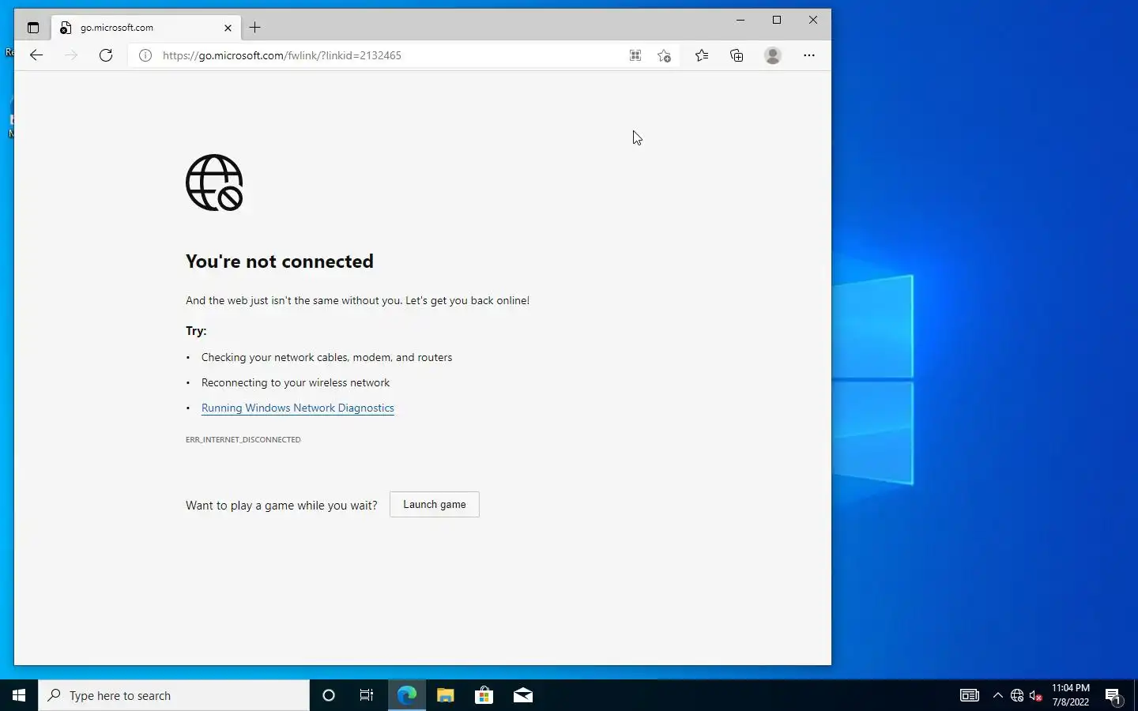Viewport: 1138px width, 711px height.
Task: Close the go.microsoft.com tab
Action: 228,28
